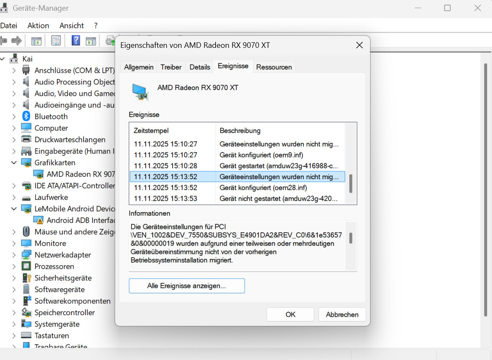Image resolution: width=492 pixels, height=360 pixels.
Task: Click the Softwarekomponenten puzzle icon
Action: click(x=27, y=301)
